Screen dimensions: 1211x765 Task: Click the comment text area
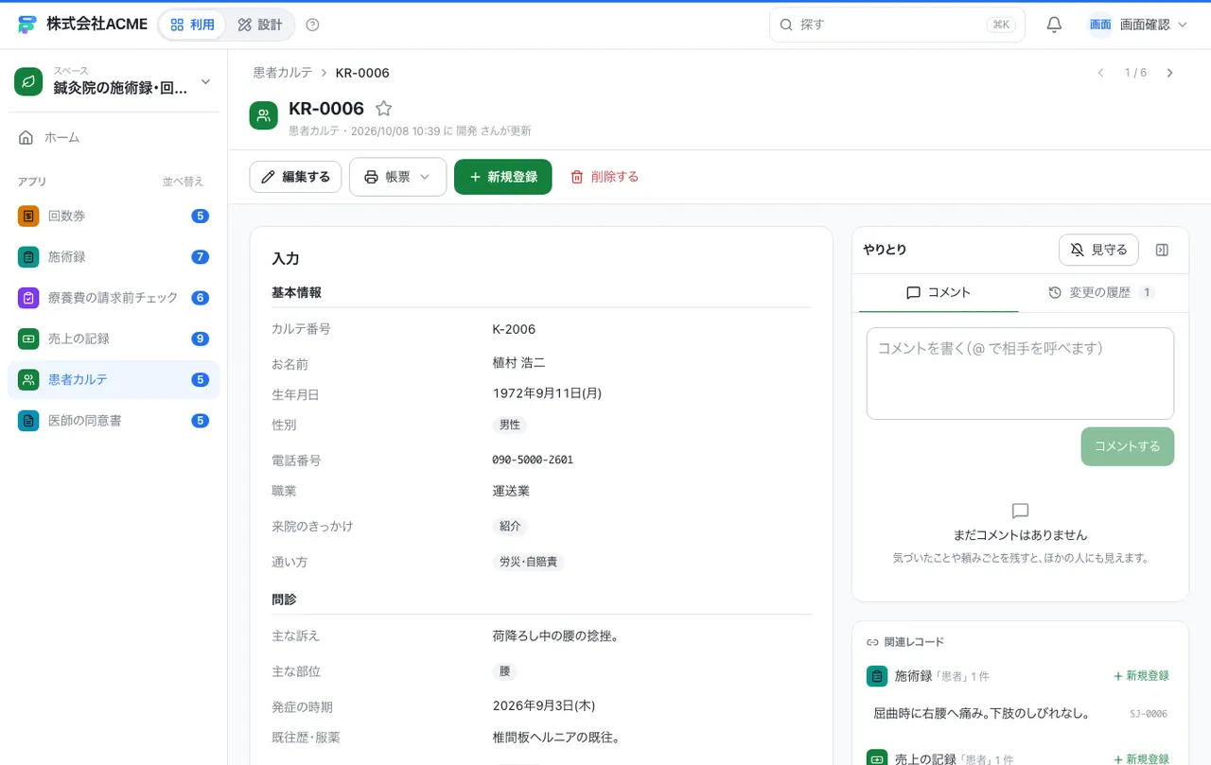[1020, 374]
